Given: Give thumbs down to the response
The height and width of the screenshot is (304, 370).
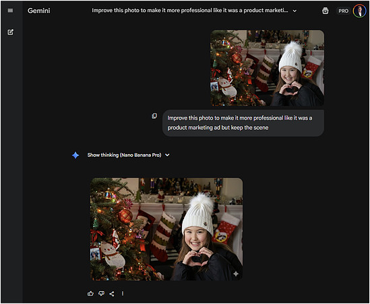Looking at the screenshot, I should [x=102, y=294].
